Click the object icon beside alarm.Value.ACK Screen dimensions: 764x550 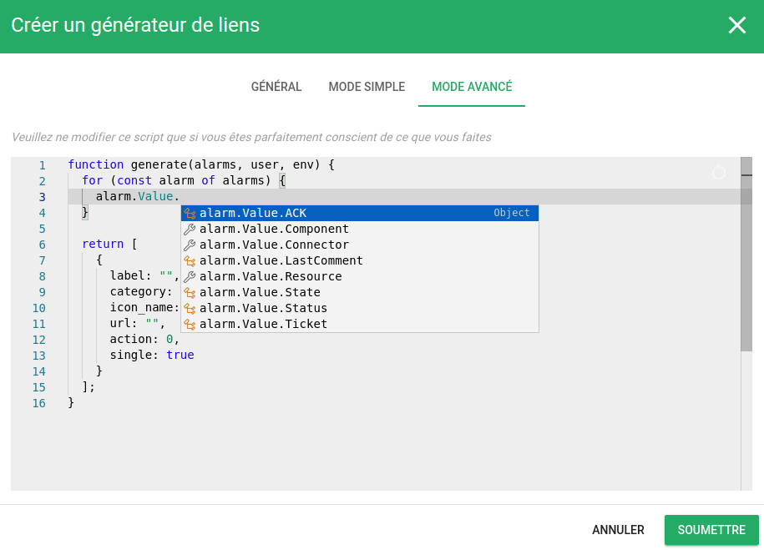(x=190, y=214)
